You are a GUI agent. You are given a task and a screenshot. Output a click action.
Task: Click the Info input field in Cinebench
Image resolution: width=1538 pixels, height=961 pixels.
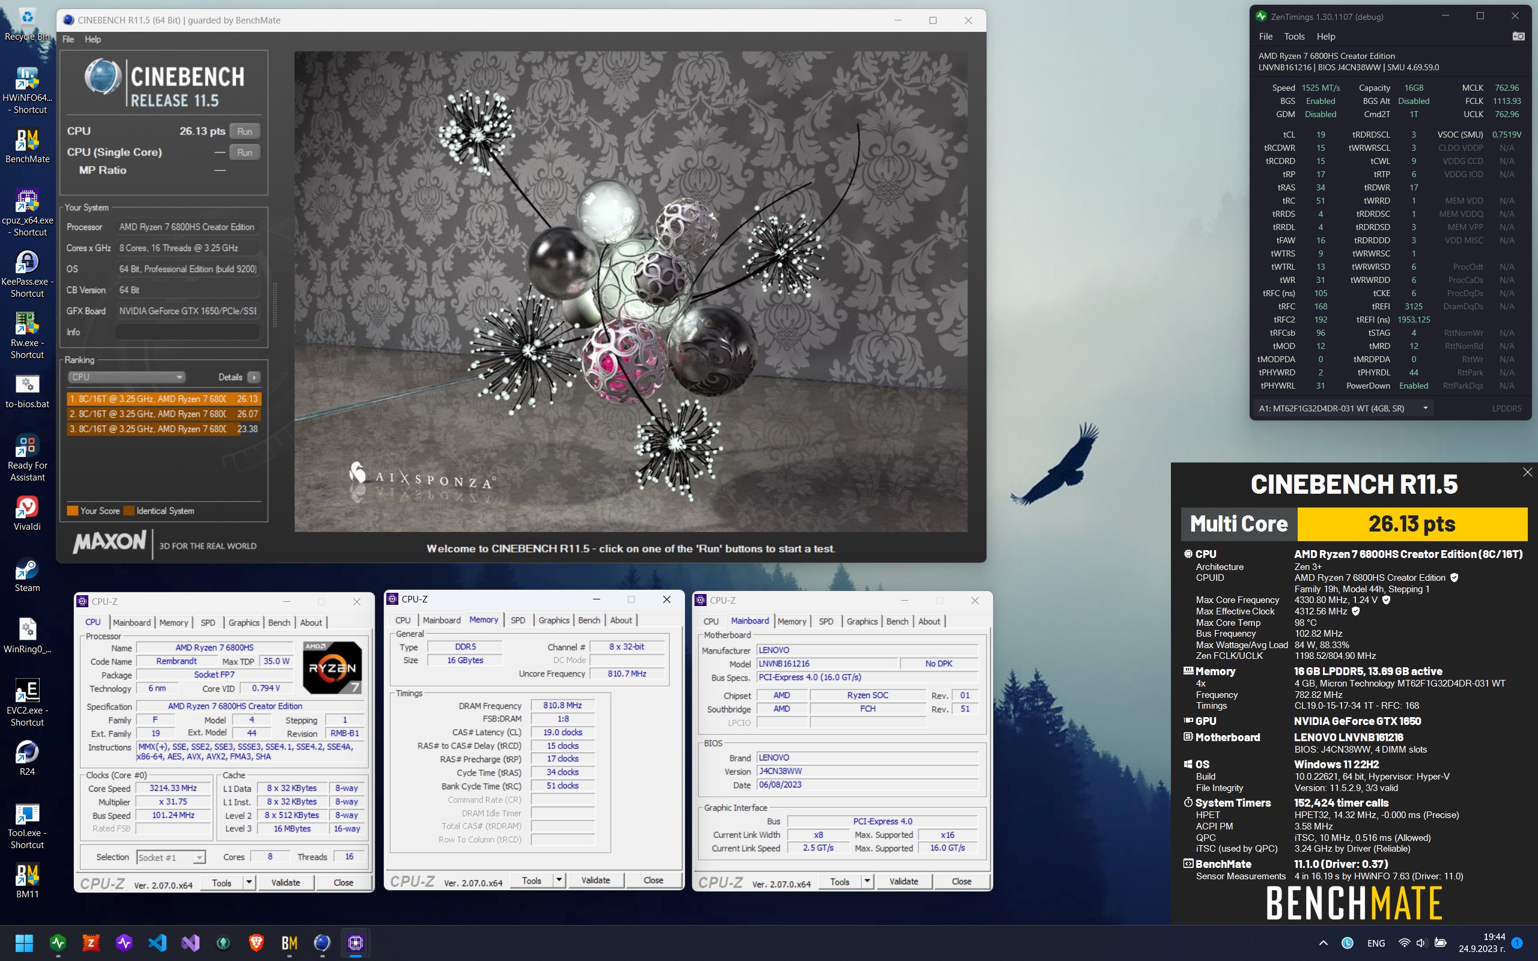188,332
